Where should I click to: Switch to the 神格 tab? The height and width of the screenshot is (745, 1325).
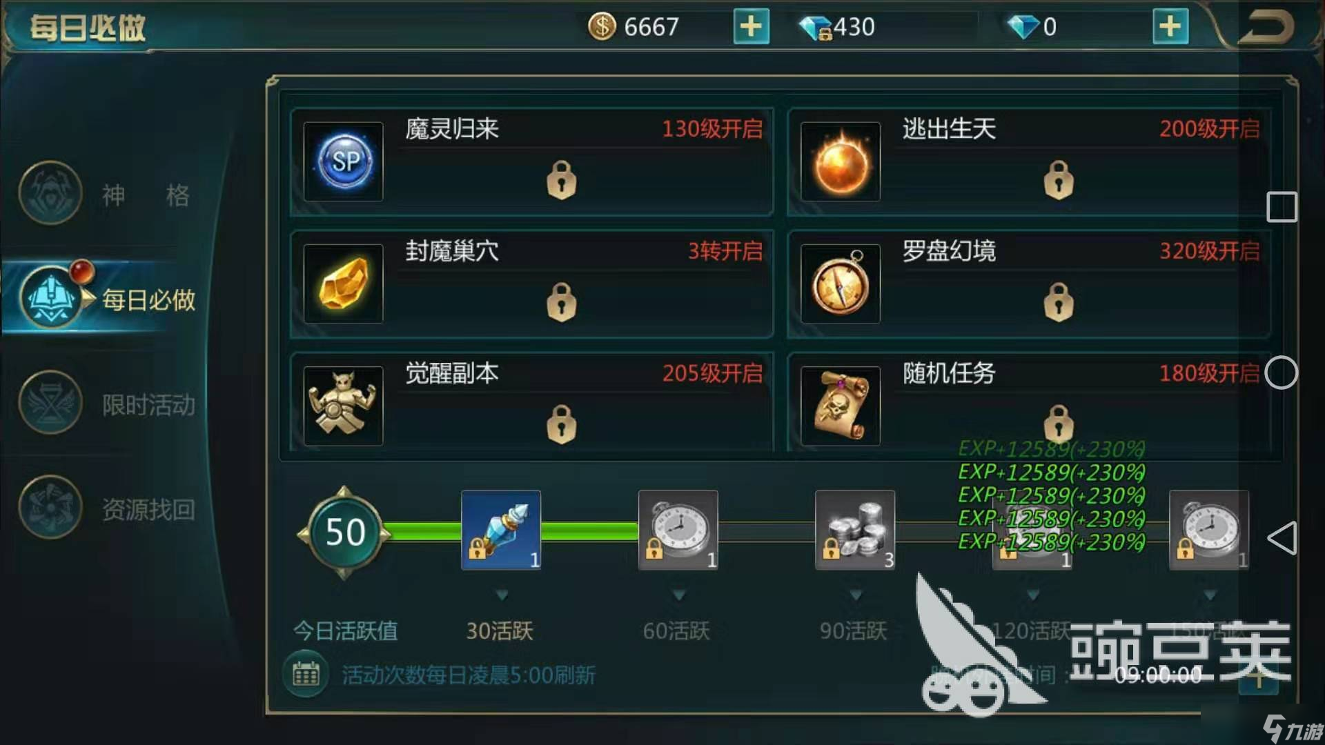point(107,194)
